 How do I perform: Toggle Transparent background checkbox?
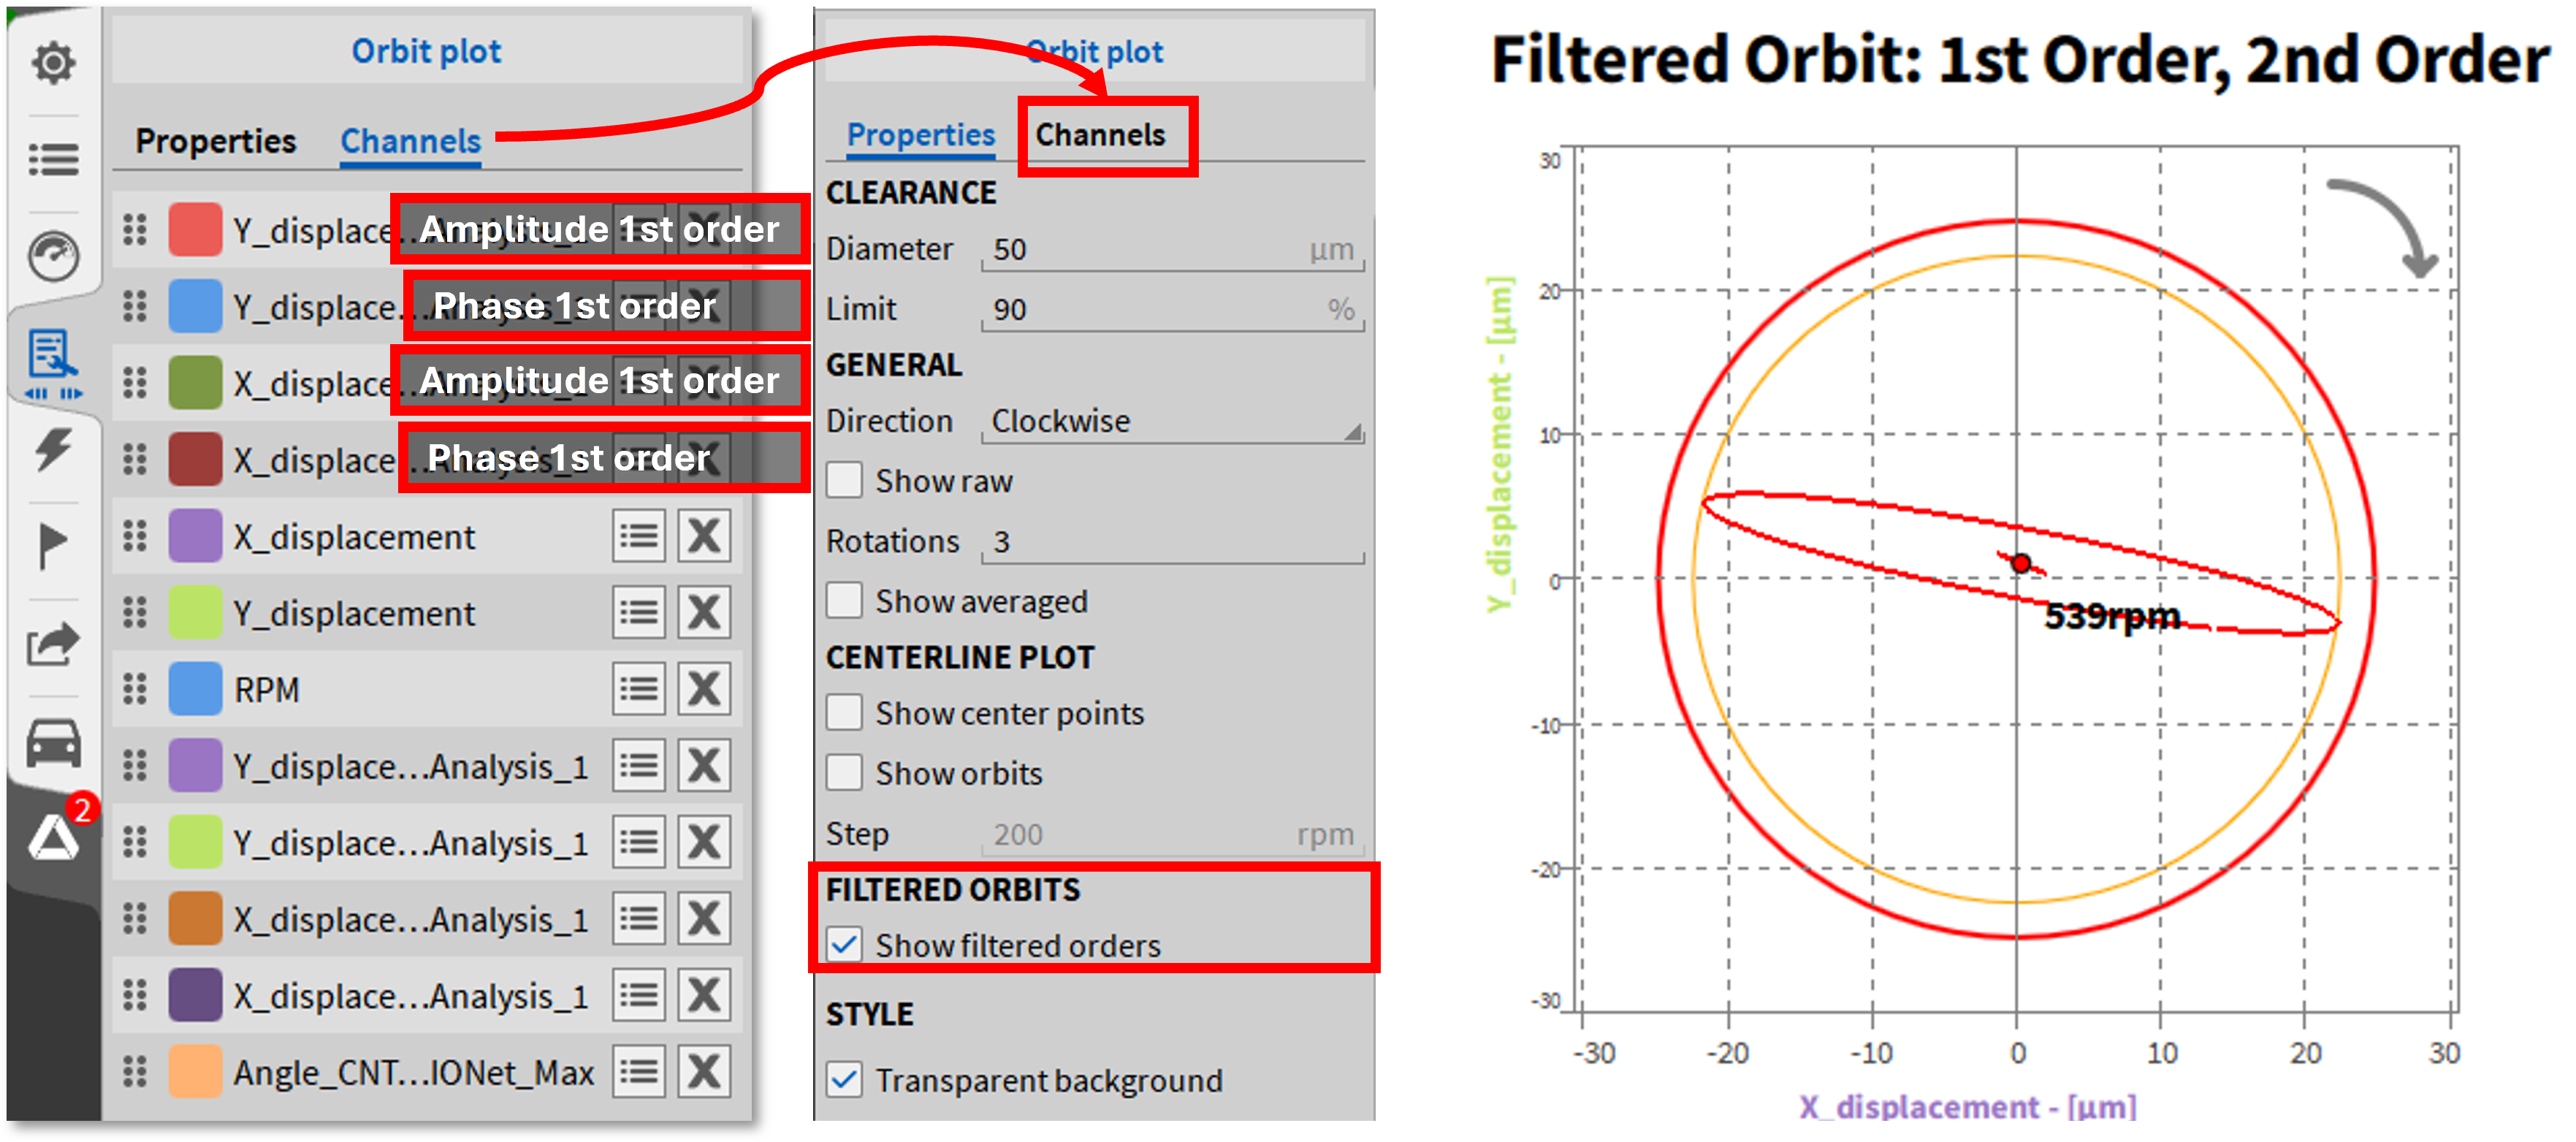[844, 1080]
